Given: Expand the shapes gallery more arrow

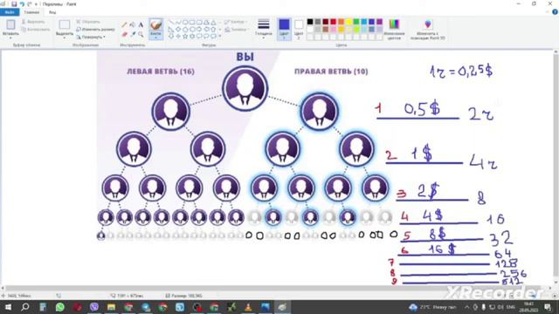Looking at the screenshot, I should point(219,37).
